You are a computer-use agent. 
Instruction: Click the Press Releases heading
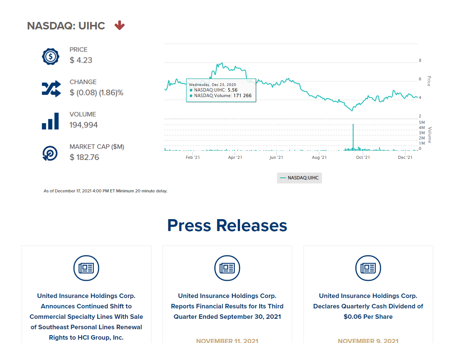(x=227, y=225)
